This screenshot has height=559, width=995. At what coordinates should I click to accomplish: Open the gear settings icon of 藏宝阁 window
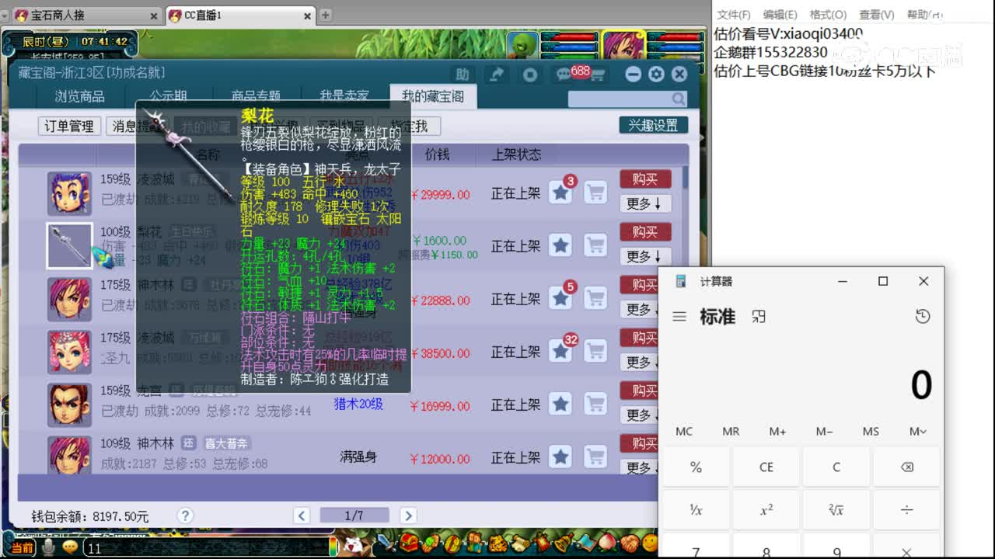657,74
